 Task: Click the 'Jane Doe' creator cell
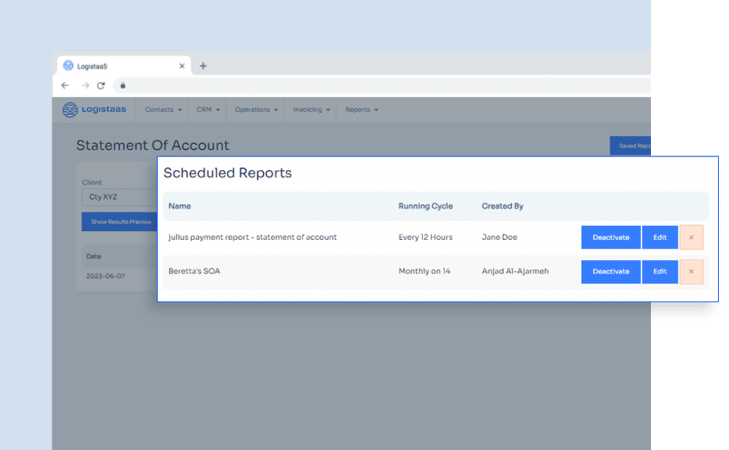click(500, 237)
